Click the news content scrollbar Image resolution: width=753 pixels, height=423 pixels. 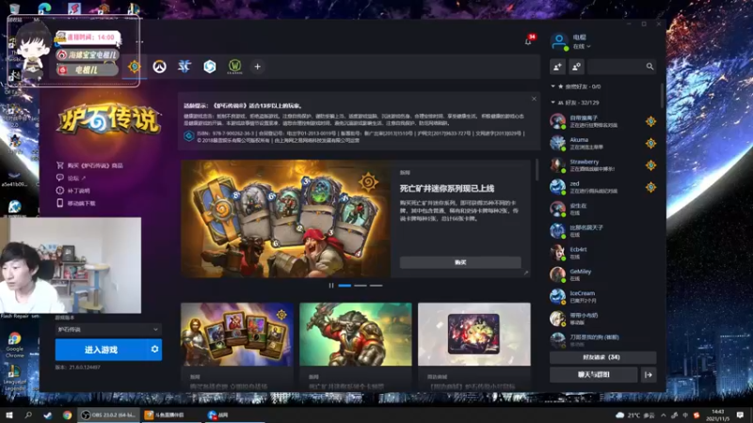click(537, 170)
